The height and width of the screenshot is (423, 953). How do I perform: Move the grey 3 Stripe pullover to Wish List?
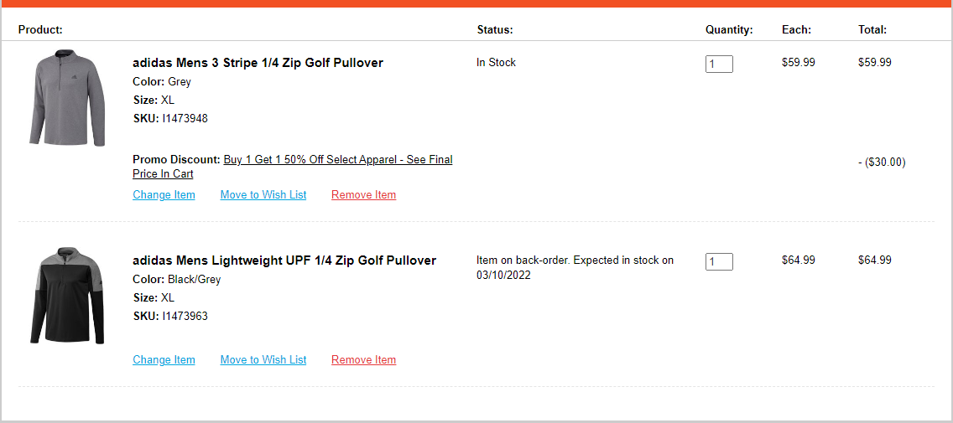coord(263,195)
